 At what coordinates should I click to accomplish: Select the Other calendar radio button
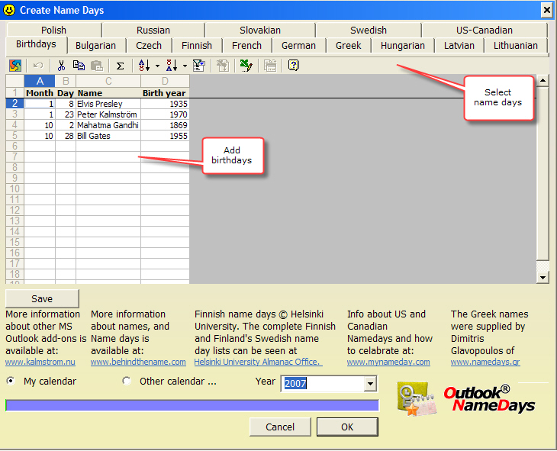pos(127,381)
